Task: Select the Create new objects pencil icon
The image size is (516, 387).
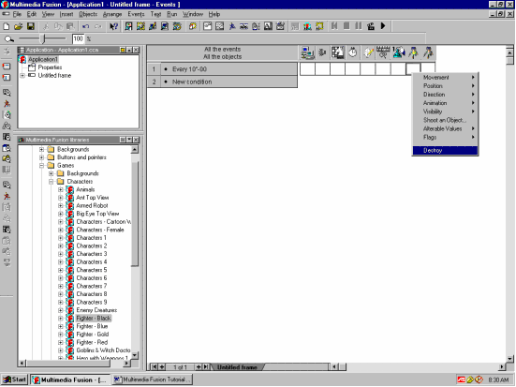Action: click(x=368, y=52)
